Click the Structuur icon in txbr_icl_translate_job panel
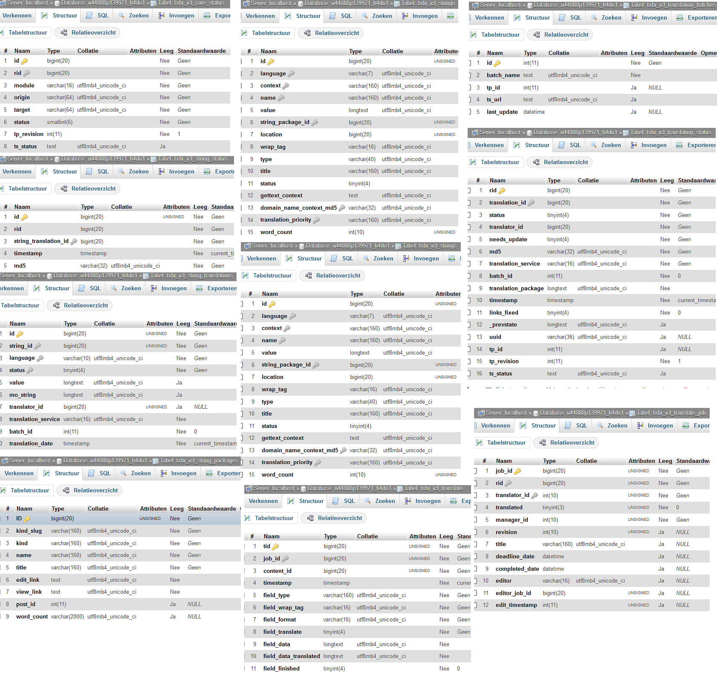Image resolution: width=717 pixels, height=682 pixels. [523, 425]
